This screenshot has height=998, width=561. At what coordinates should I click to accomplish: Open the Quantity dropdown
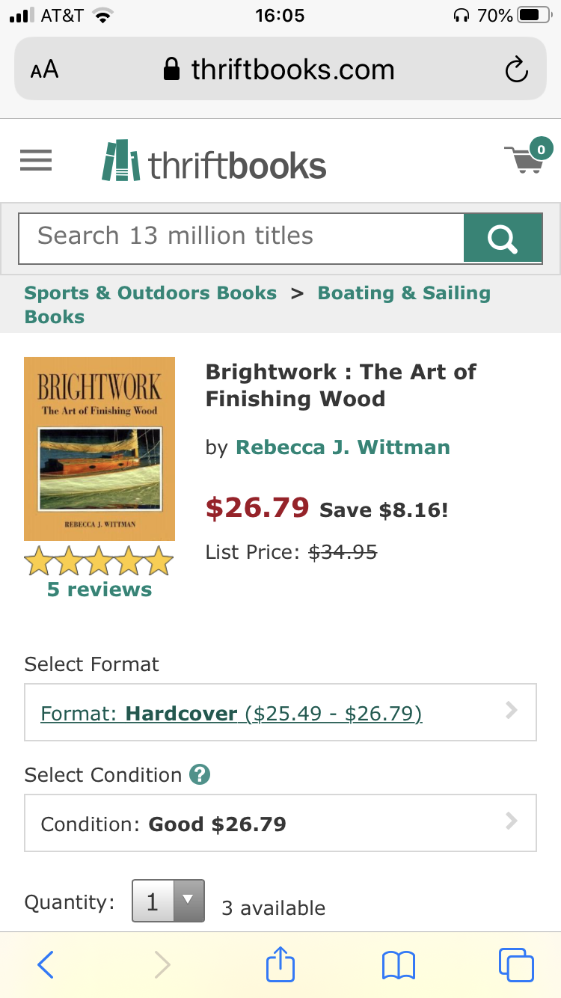coord(168,901)
